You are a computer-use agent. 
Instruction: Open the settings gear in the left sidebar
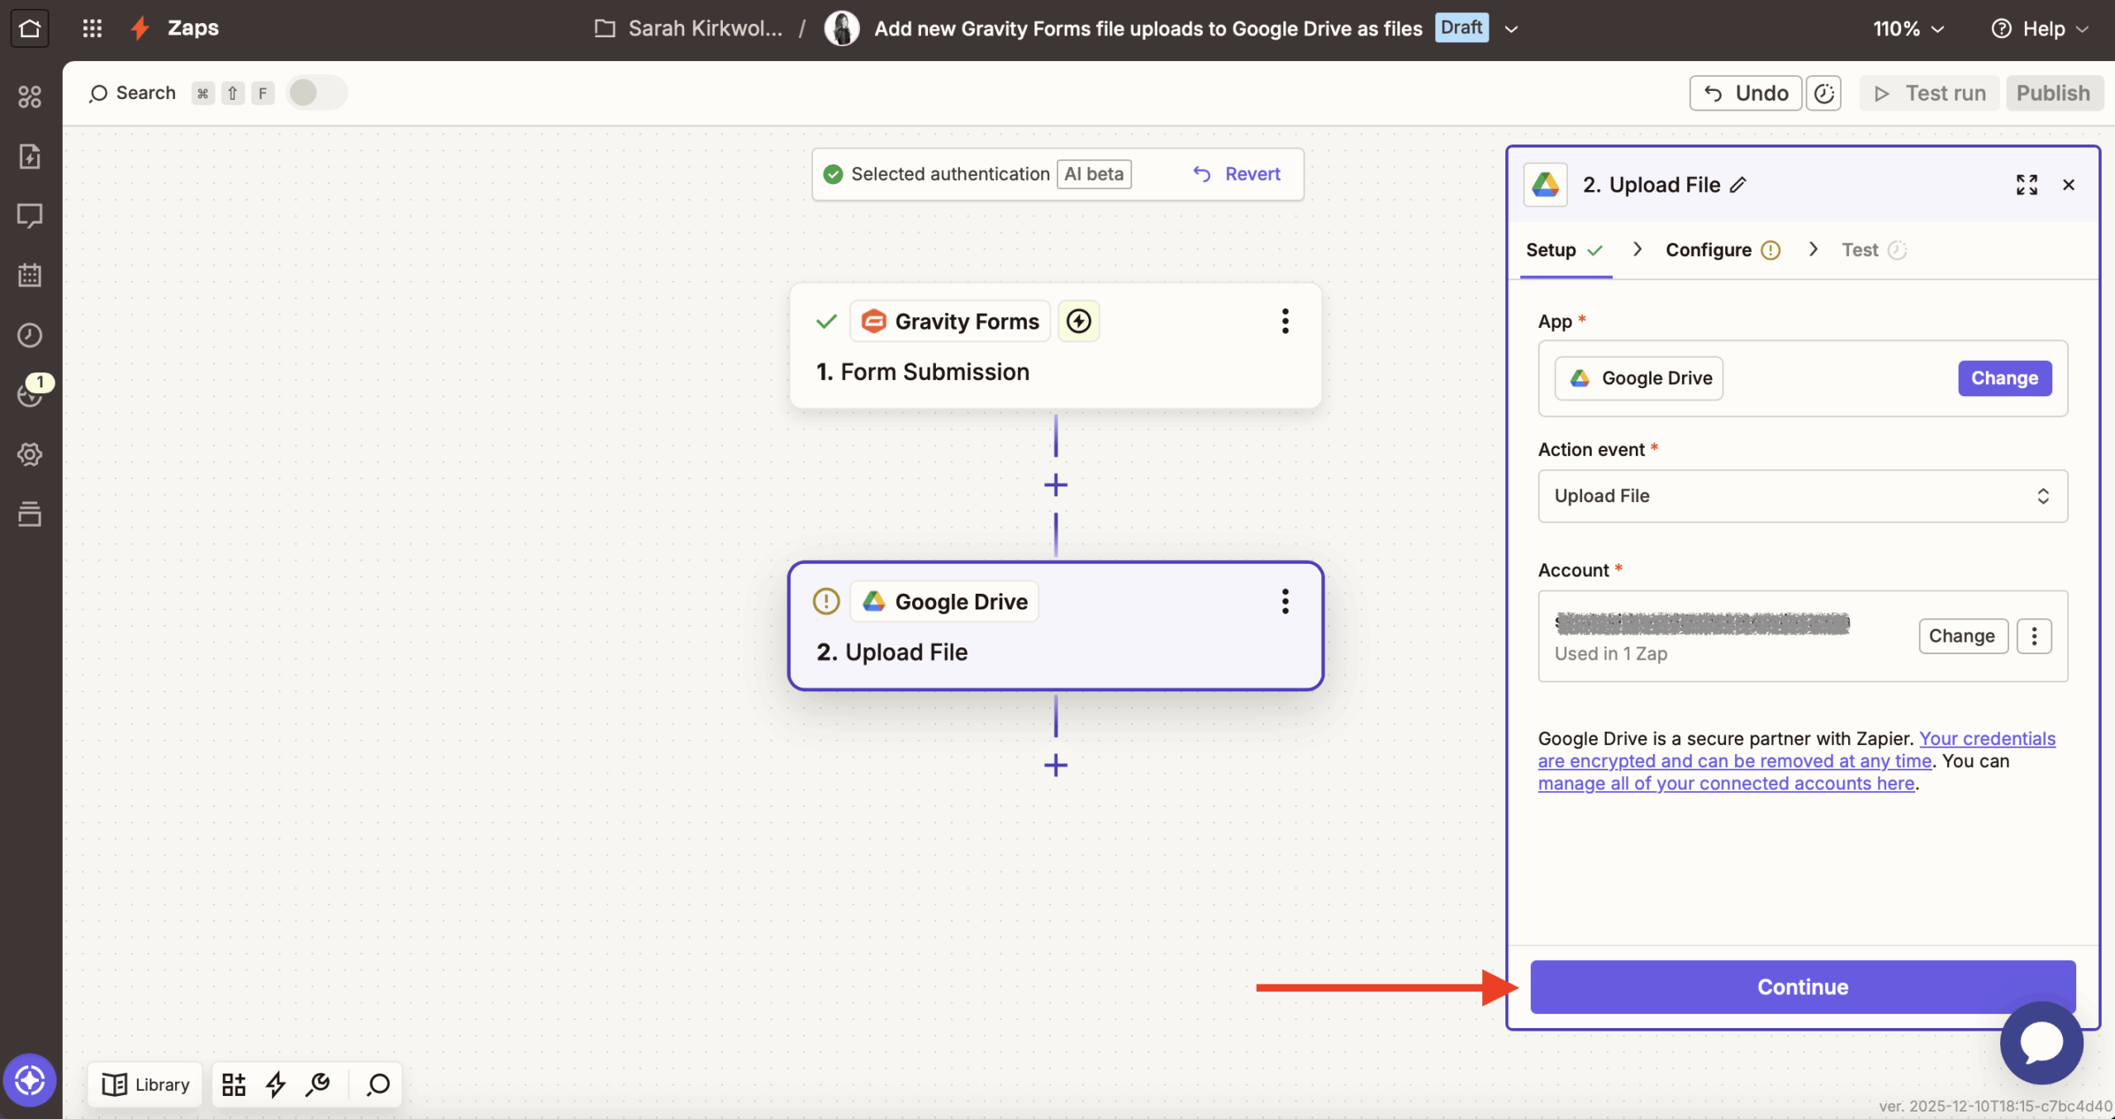pos(30,453)
